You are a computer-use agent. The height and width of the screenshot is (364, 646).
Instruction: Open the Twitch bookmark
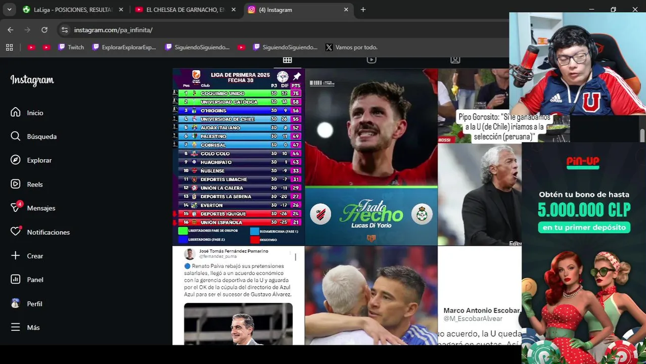[71, 47]
